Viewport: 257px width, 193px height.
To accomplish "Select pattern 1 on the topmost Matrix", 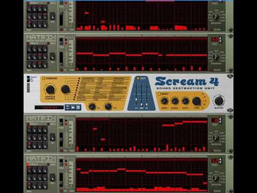I will coord(29,9).
